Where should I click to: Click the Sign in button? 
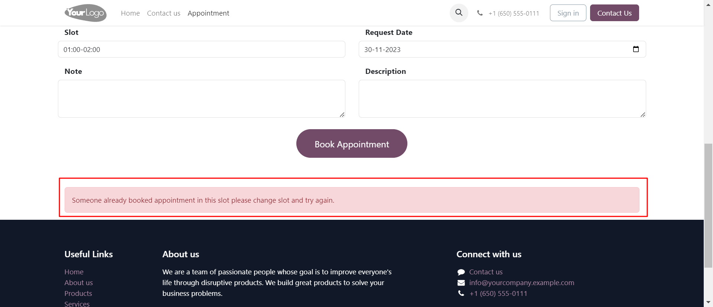(x=568, y=13)
